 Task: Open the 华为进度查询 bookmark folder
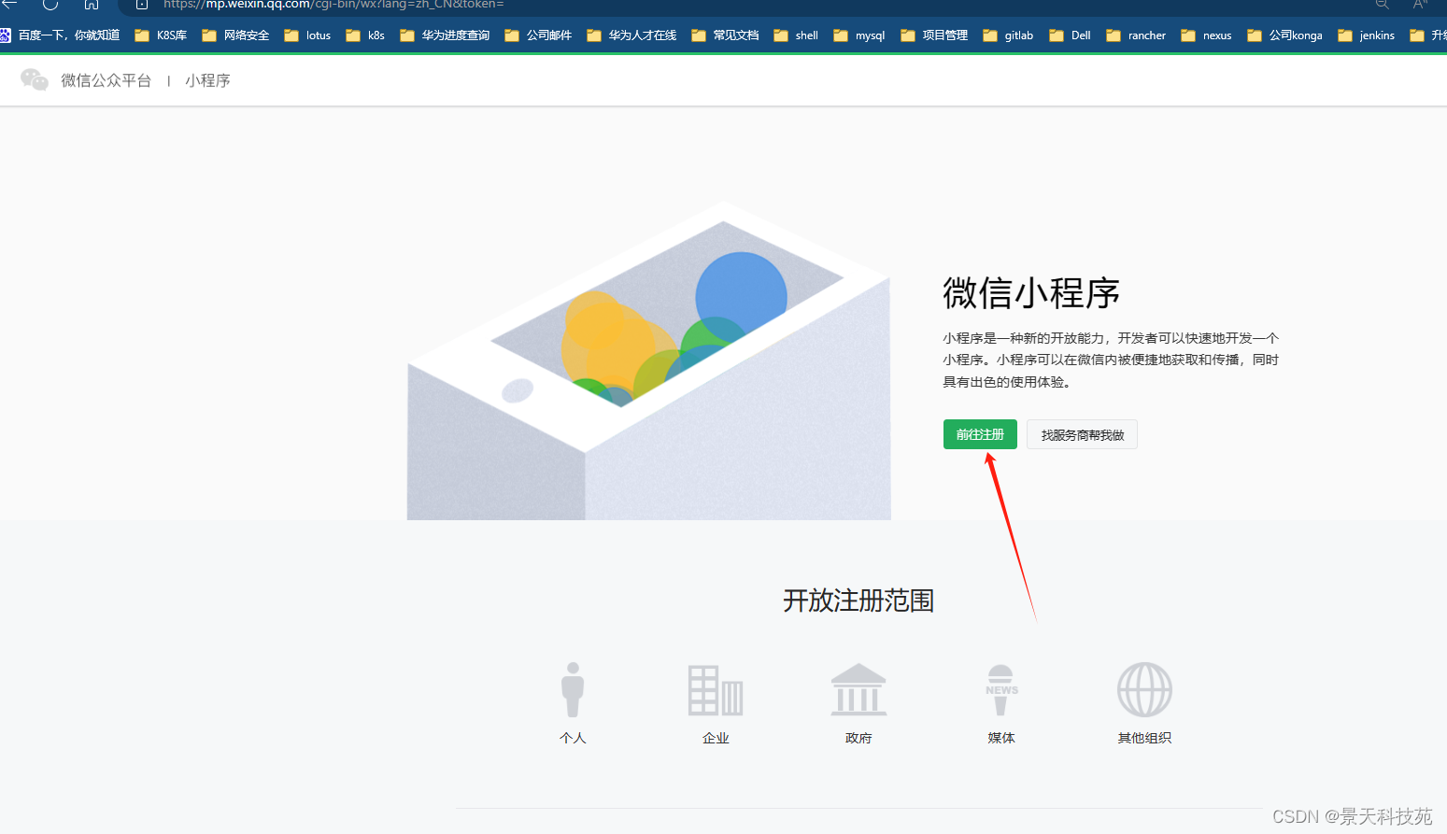(x=445, y=35)
